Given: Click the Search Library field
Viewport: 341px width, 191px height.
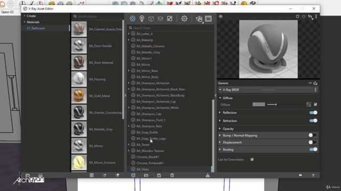Looking at the screenshot, I should [x=98, y=16].
